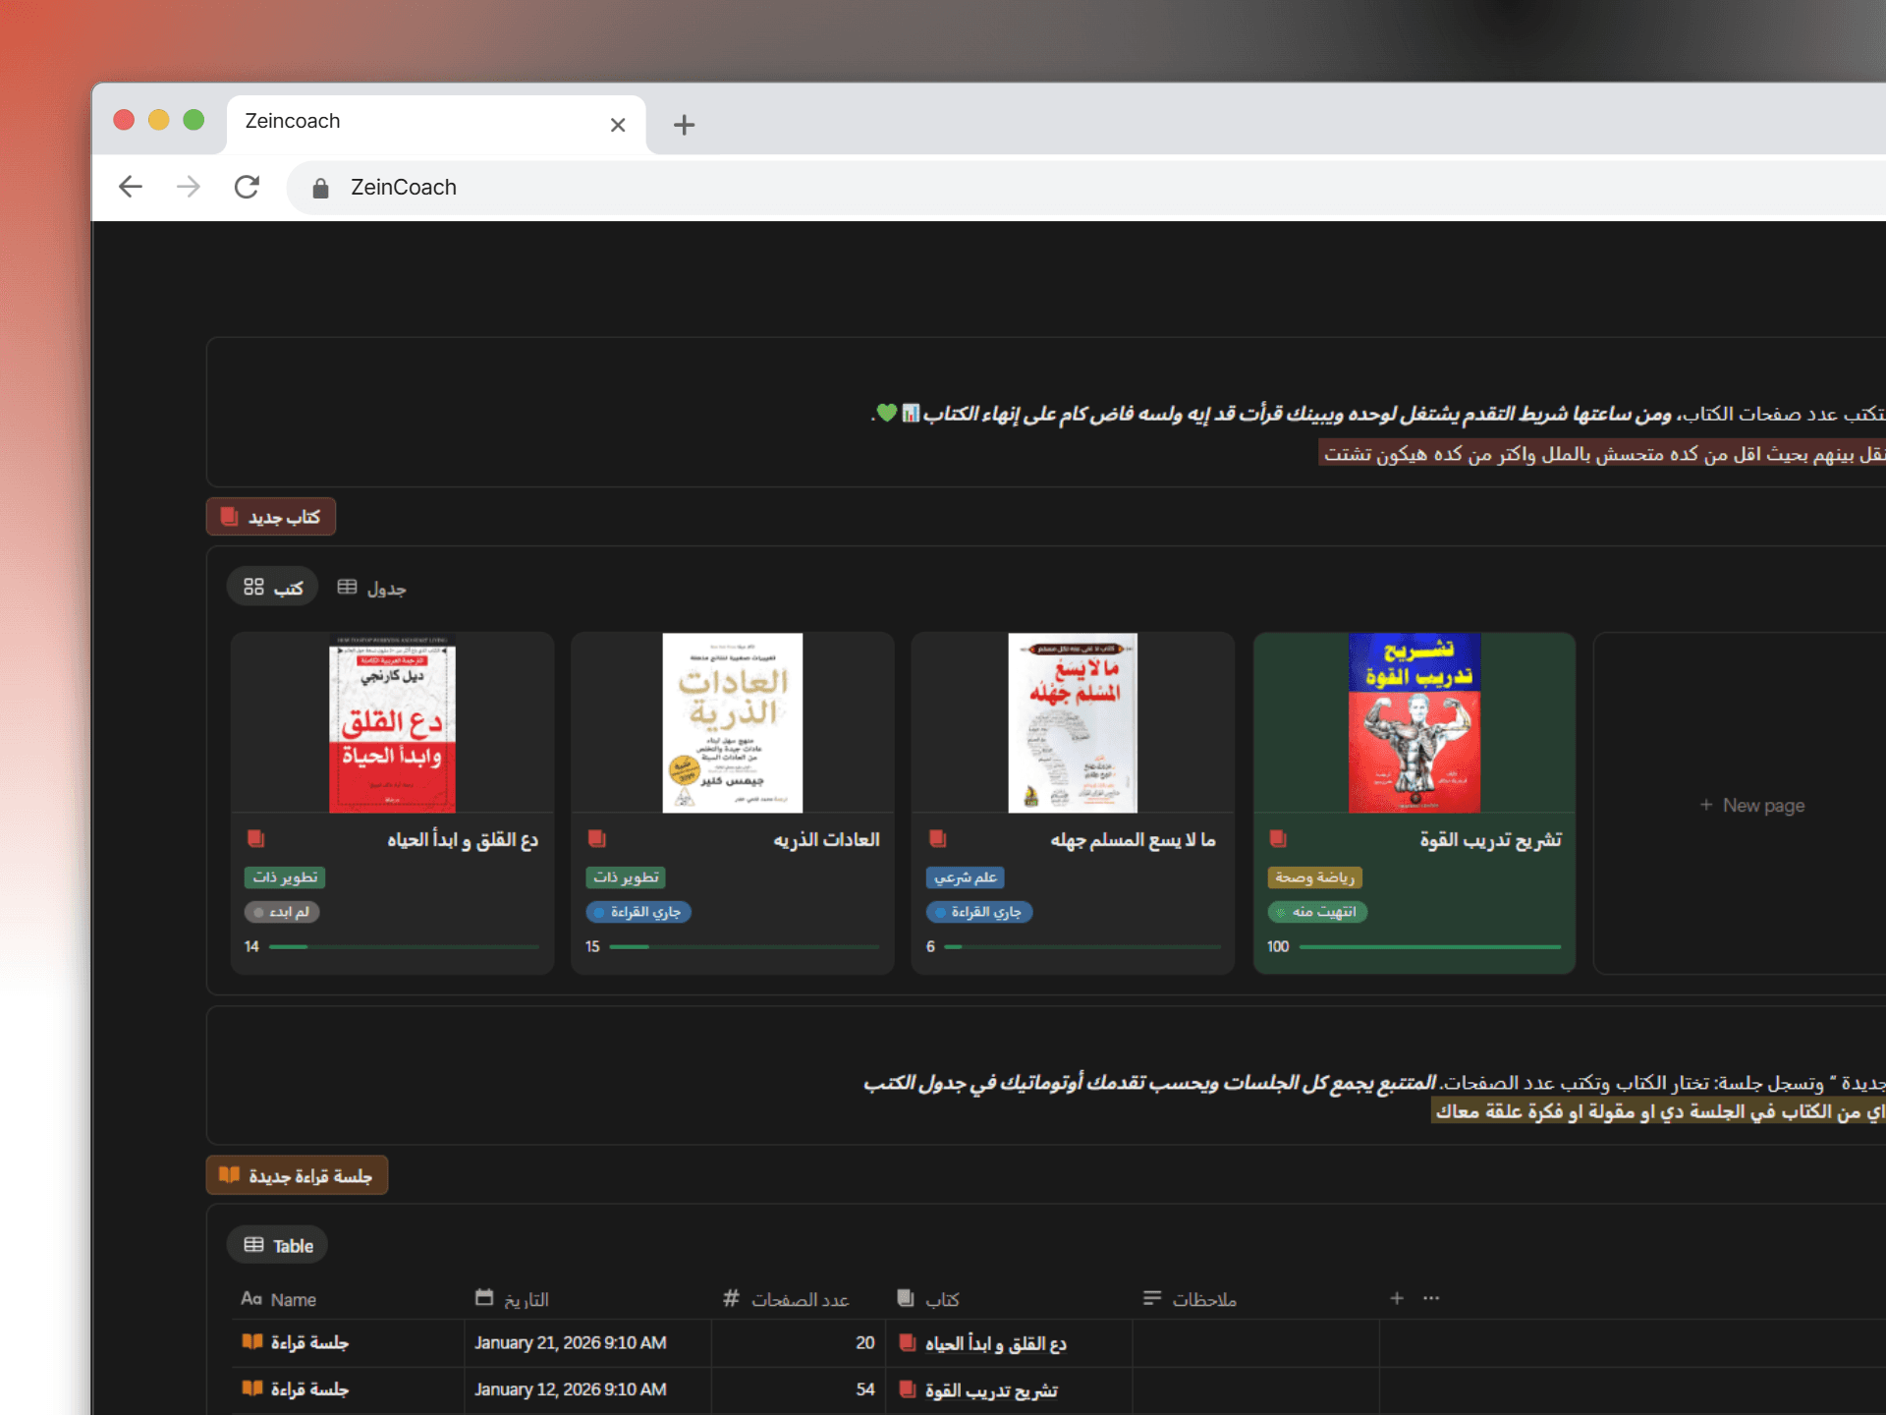
Task: Go back with the browser back arrow
Action: 131,187
